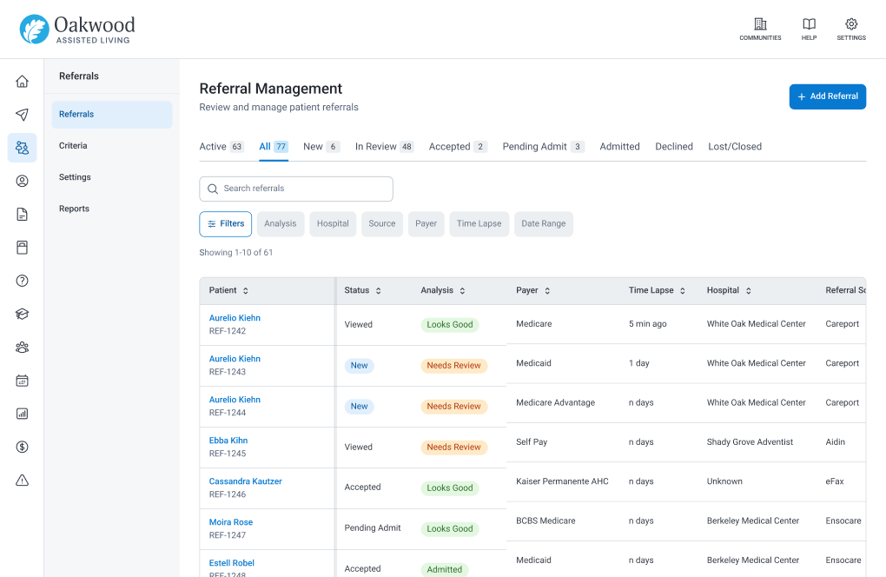The height and width of the screenshot is (577, 886).
Task: Open Cassandra Kautzer patient link
Action: 245,481
